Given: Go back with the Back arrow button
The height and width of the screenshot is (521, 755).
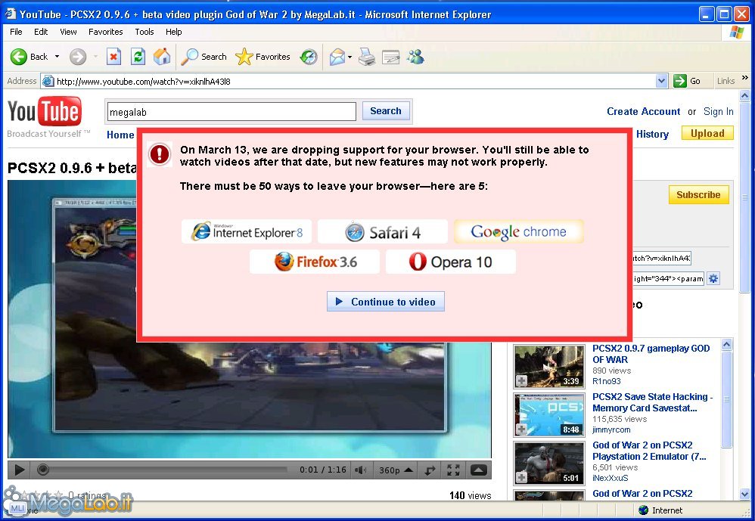Looking at the screenshot, I should [x=29, y=57].
